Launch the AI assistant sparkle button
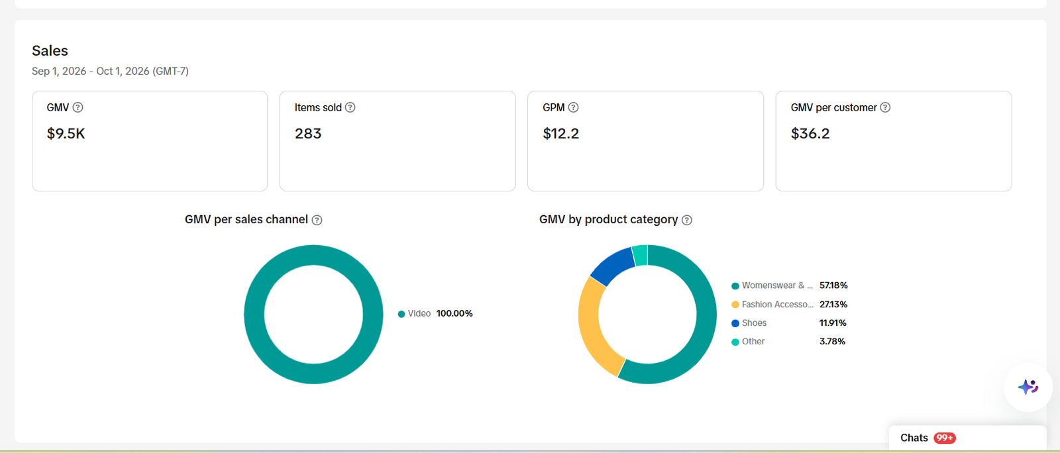This screenshot has width=1060, height=453. (x=1028, y=387)
